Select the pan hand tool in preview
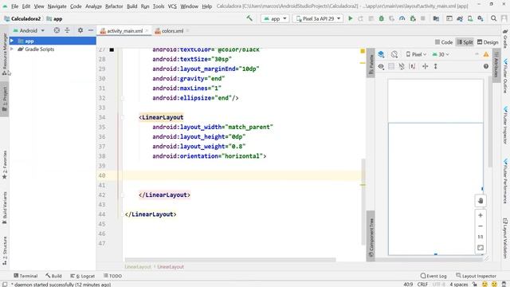This screenshot has height=287, width=510. (481, 201)
